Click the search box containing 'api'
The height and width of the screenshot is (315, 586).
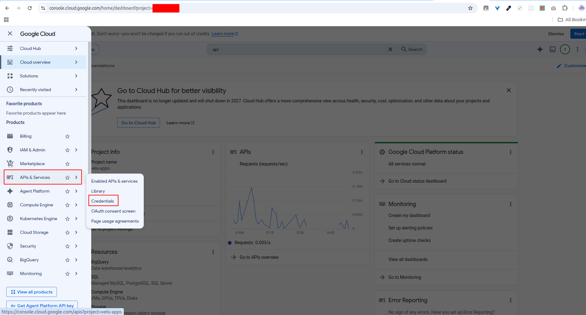pyautogui.click(x=297, y=49)
